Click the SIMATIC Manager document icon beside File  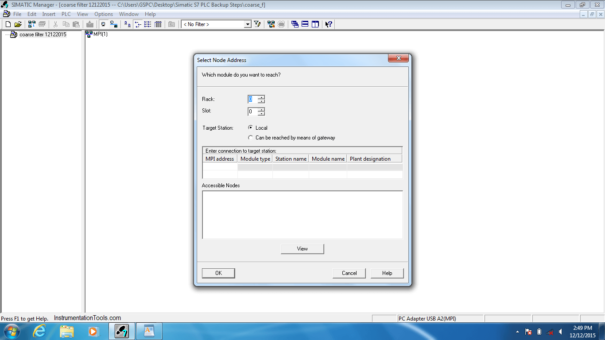click(x=6, y=14)
